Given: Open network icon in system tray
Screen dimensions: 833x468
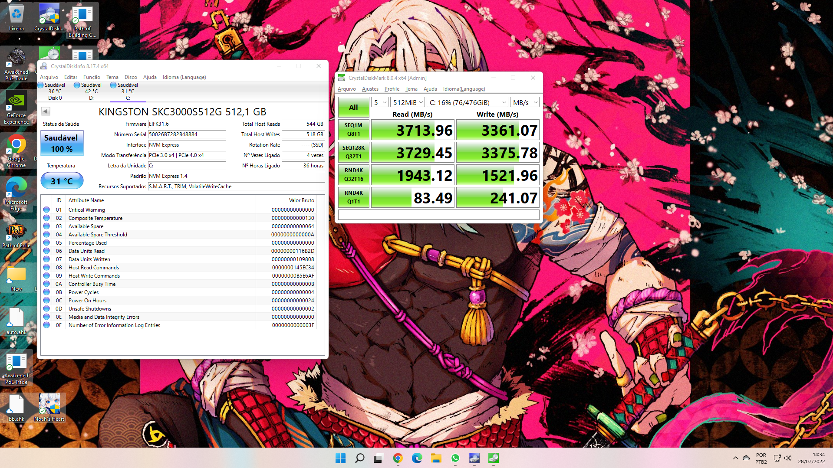Looking at the screenshot, I should click(777, 458).
